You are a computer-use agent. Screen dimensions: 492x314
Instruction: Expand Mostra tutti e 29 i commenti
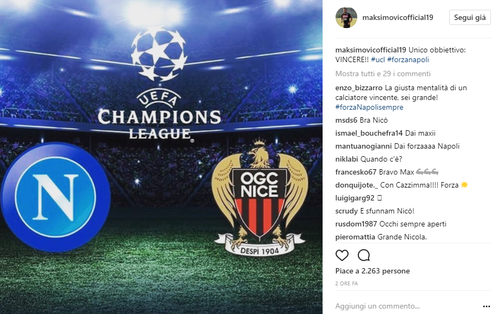pyautogui.click(x=383, y=74)
